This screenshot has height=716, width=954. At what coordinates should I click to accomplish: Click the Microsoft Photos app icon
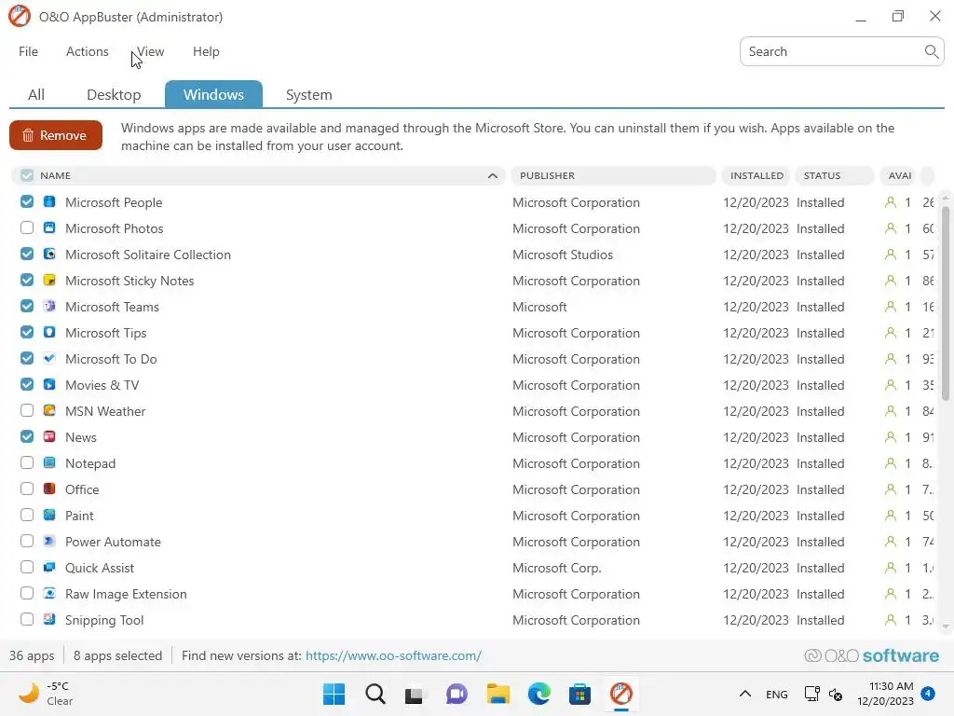click(x=49, y=227)
